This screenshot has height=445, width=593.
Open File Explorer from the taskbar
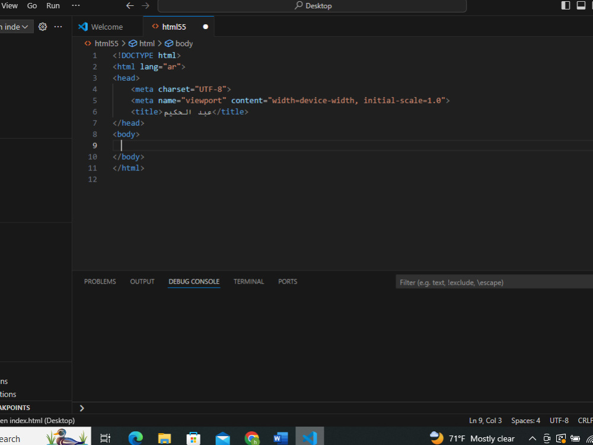click(x=164, y=438)
